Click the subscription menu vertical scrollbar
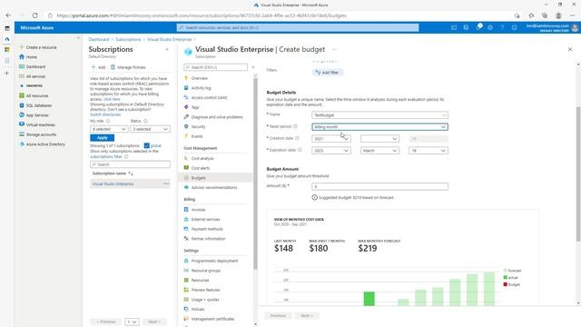The width and height of the screenshot is (581, 327). pos(255,173)
